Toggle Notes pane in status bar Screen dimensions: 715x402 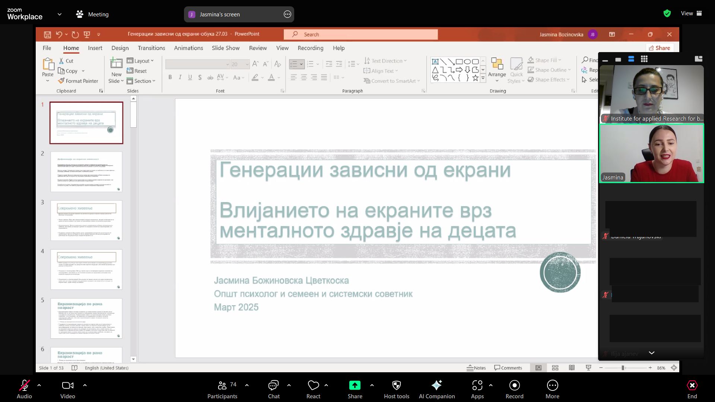pos(476,368)
